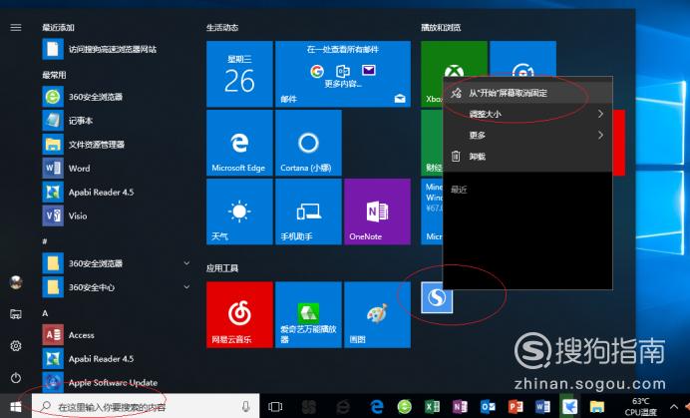Launch 360安全浏览器 from the most-used list

tap(117, 97)
